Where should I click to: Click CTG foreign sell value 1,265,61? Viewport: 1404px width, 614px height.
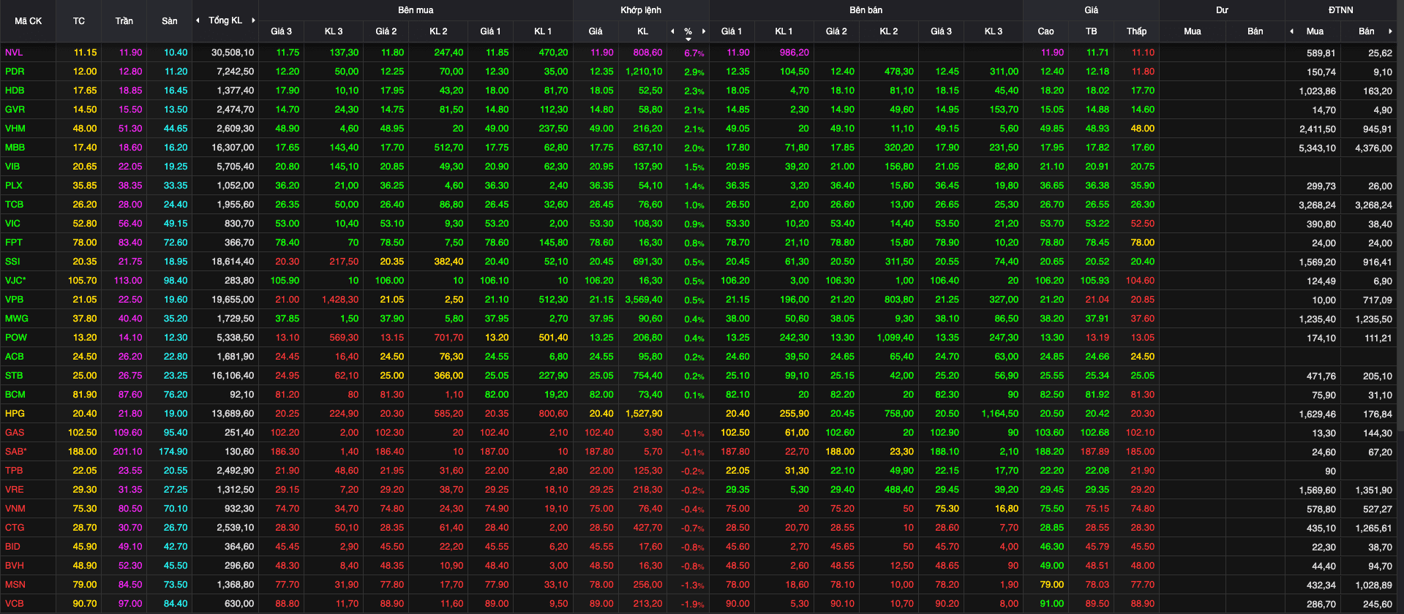1373,528
